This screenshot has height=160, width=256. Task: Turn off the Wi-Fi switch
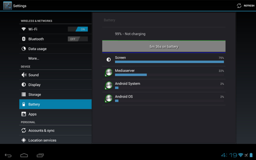[x=78, y=29]
